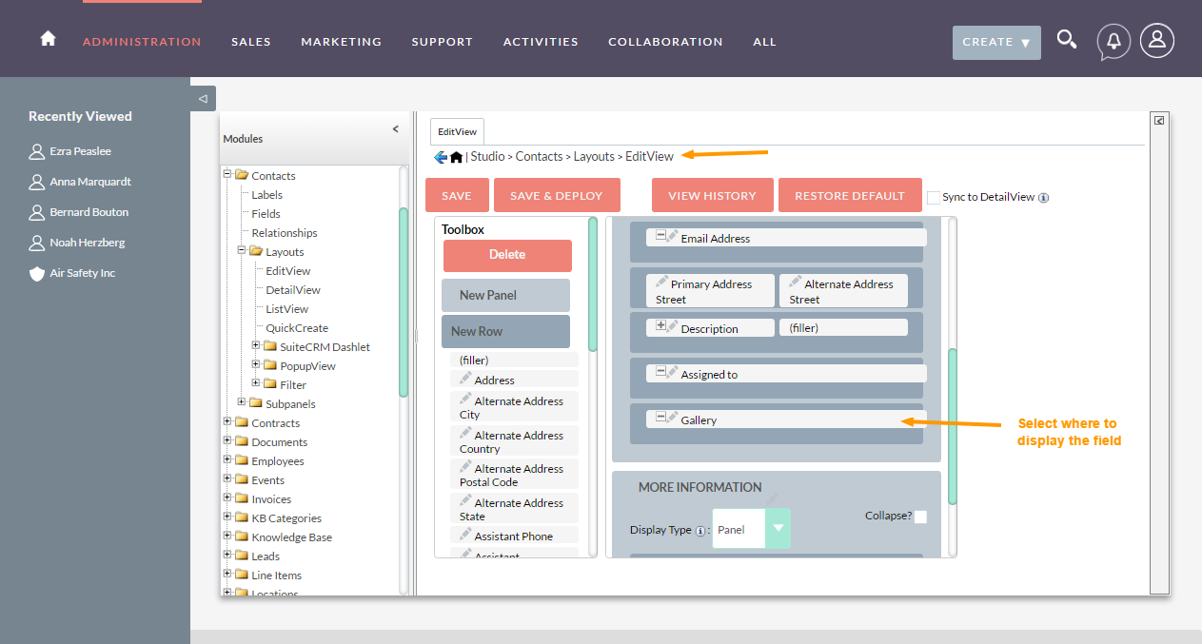This screenshot has width=1202, height=644.
Task: Collapse the left sidebar with arrow toggle
Action: tap(203, 98)
